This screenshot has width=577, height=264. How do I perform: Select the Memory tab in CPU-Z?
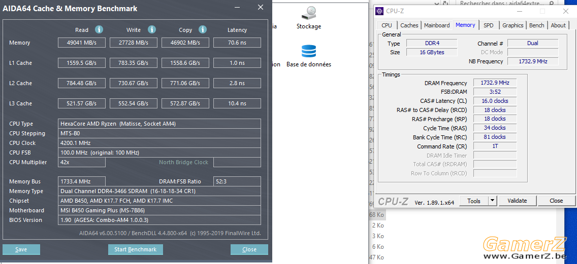click(465, 25)
